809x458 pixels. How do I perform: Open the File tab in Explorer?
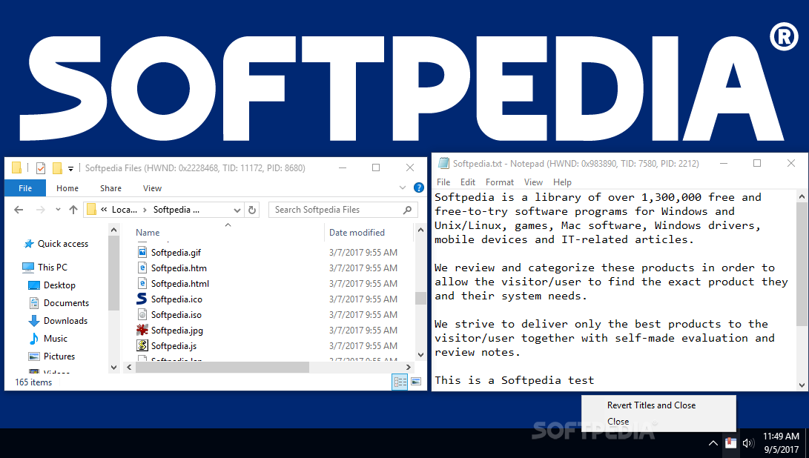click(25, 188)
